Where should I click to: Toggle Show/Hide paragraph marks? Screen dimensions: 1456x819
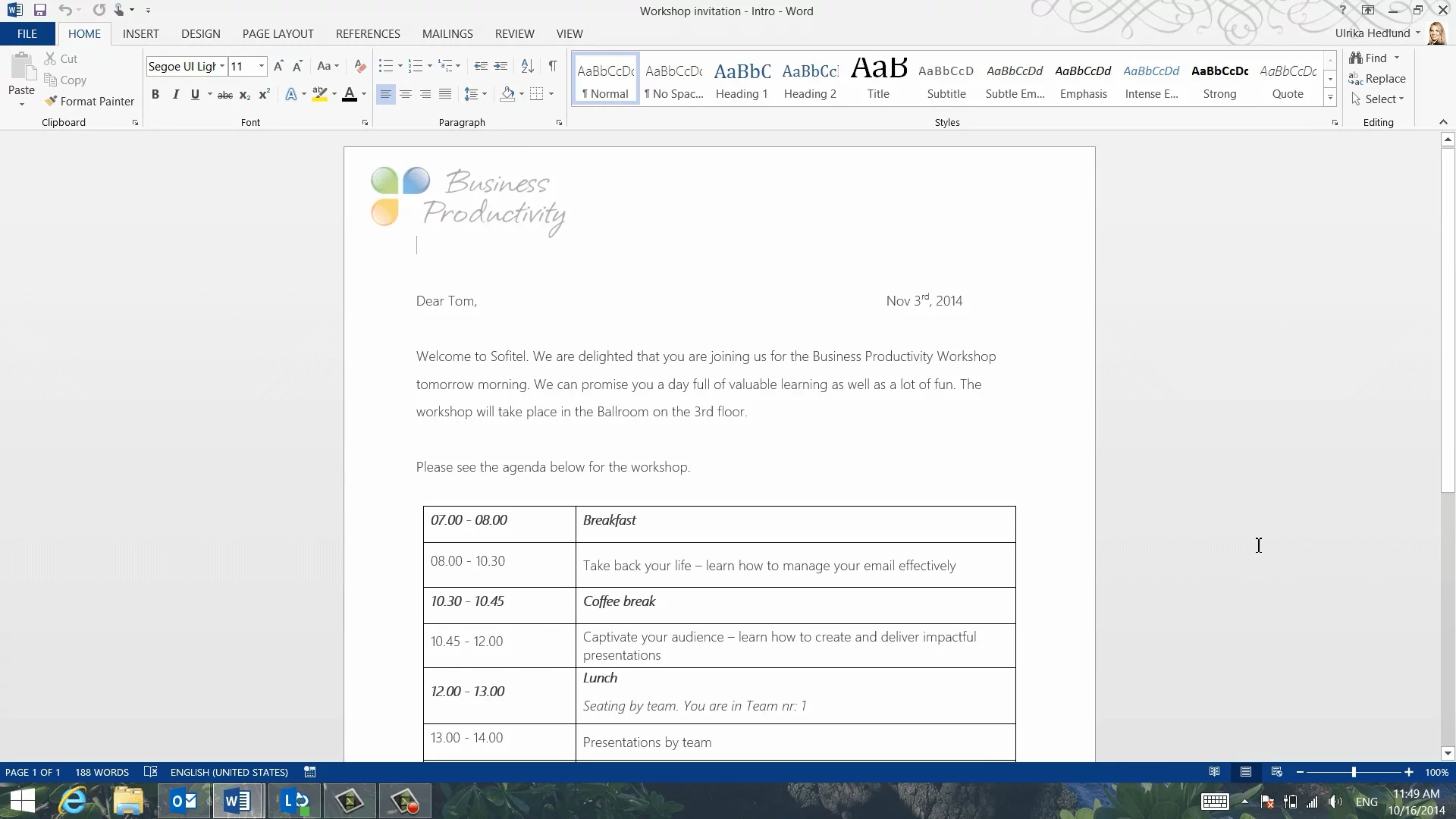553,67
